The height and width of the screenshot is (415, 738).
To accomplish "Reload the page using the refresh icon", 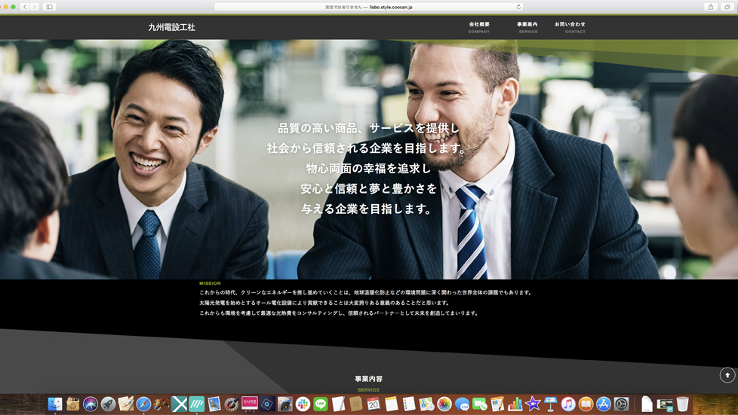I will (518, 7).
